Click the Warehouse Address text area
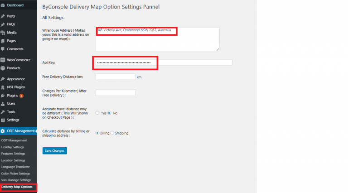The width and height of the screenshot is (348, 193). coord(157,39)
